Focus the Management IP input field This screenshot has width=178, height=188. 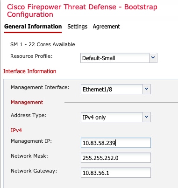coord(116,143)
